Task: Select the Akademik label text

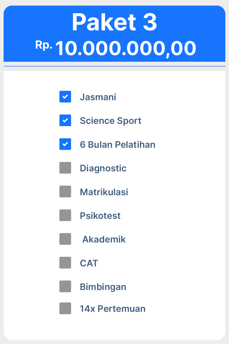Action: (x=104, y=239)
